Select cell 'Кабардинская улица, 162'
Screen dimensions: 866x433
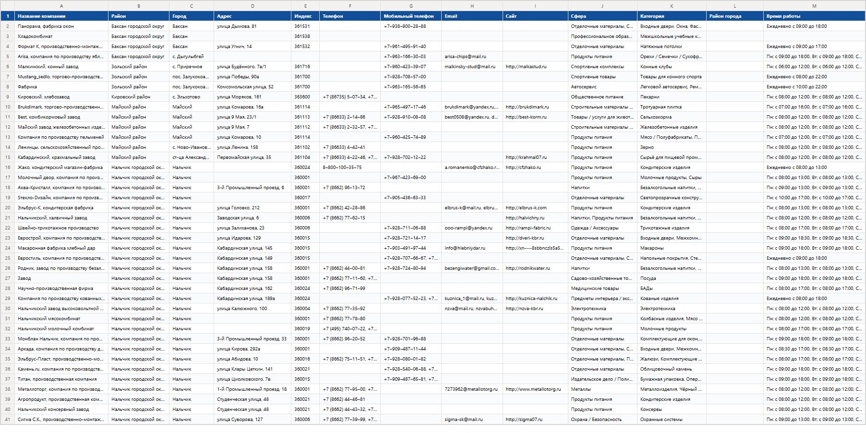(x=253, y=288)
